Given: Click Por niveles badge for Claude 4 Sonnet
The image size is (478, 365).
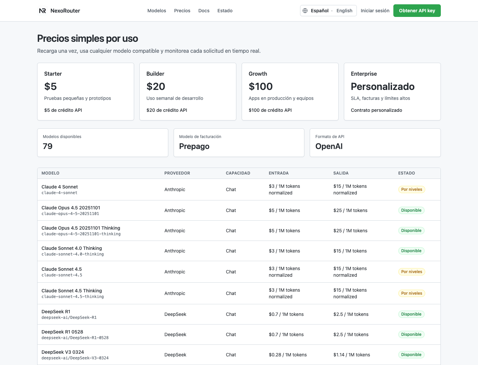Looking at the screenshot, I should (412, 189).
